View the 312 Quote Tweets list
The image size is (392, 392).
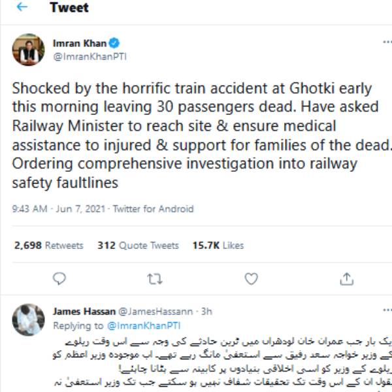point(137,246)
